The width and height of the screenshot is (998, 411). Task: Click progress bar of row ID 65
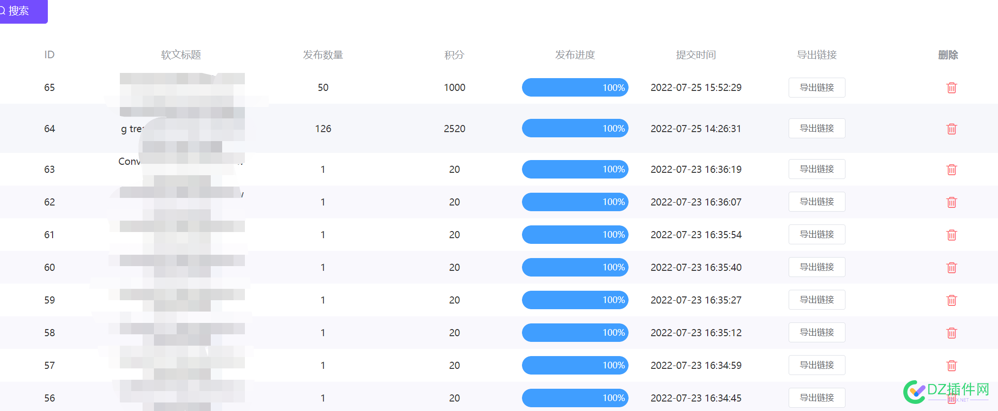click(575, 88)
